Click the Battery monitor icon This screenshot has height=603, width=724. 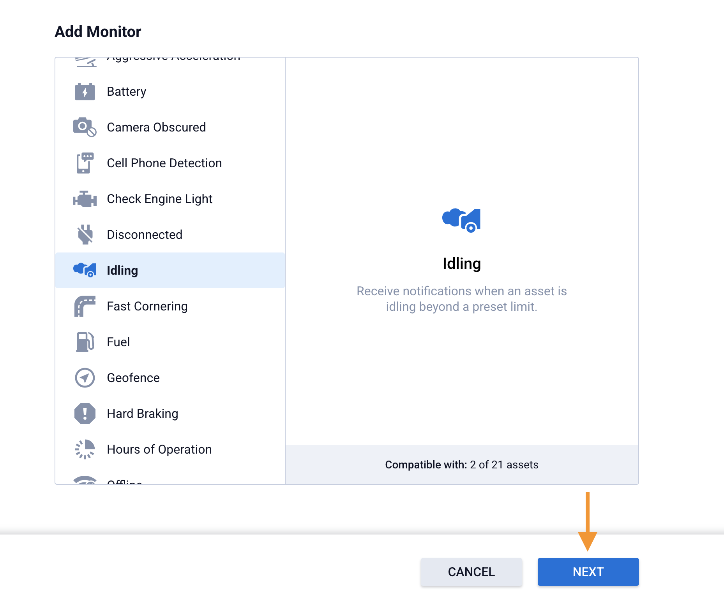tap(85, 92)
